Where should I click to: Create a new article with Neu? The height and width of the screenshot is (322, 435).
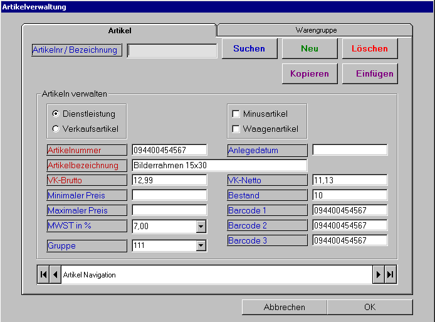point(309,48)
